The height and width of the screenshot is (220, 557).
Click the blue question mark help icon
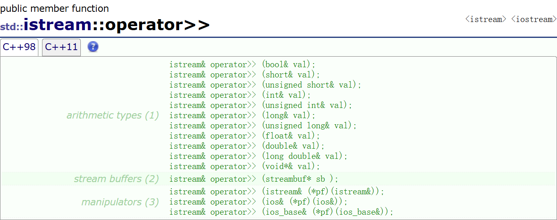click(x=93, y=47)
